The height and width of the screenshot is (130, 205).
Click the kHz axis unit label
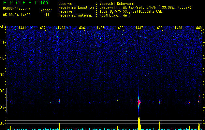3,26
